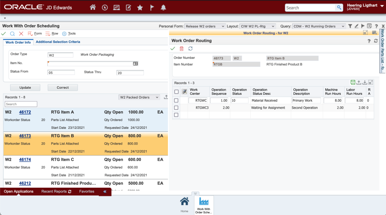Refresh the Work Order Routing toolbar

[x=190, y=49]
